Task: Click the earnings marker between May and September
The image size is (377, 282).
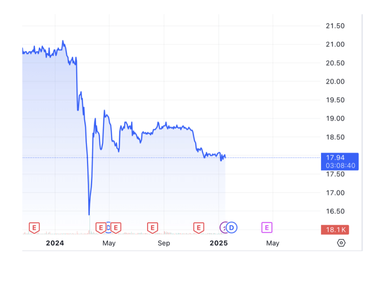Action: point(152,227)
